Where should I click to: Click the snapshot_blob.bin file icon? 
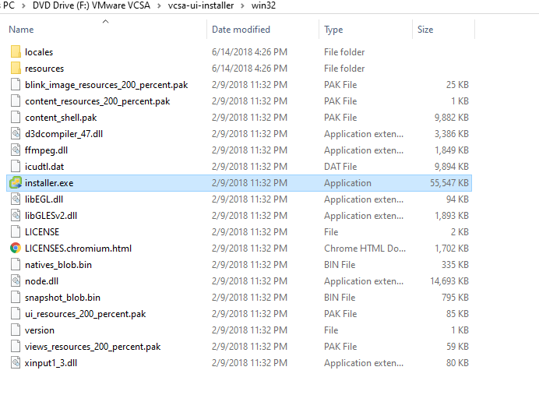coord(16,298)
